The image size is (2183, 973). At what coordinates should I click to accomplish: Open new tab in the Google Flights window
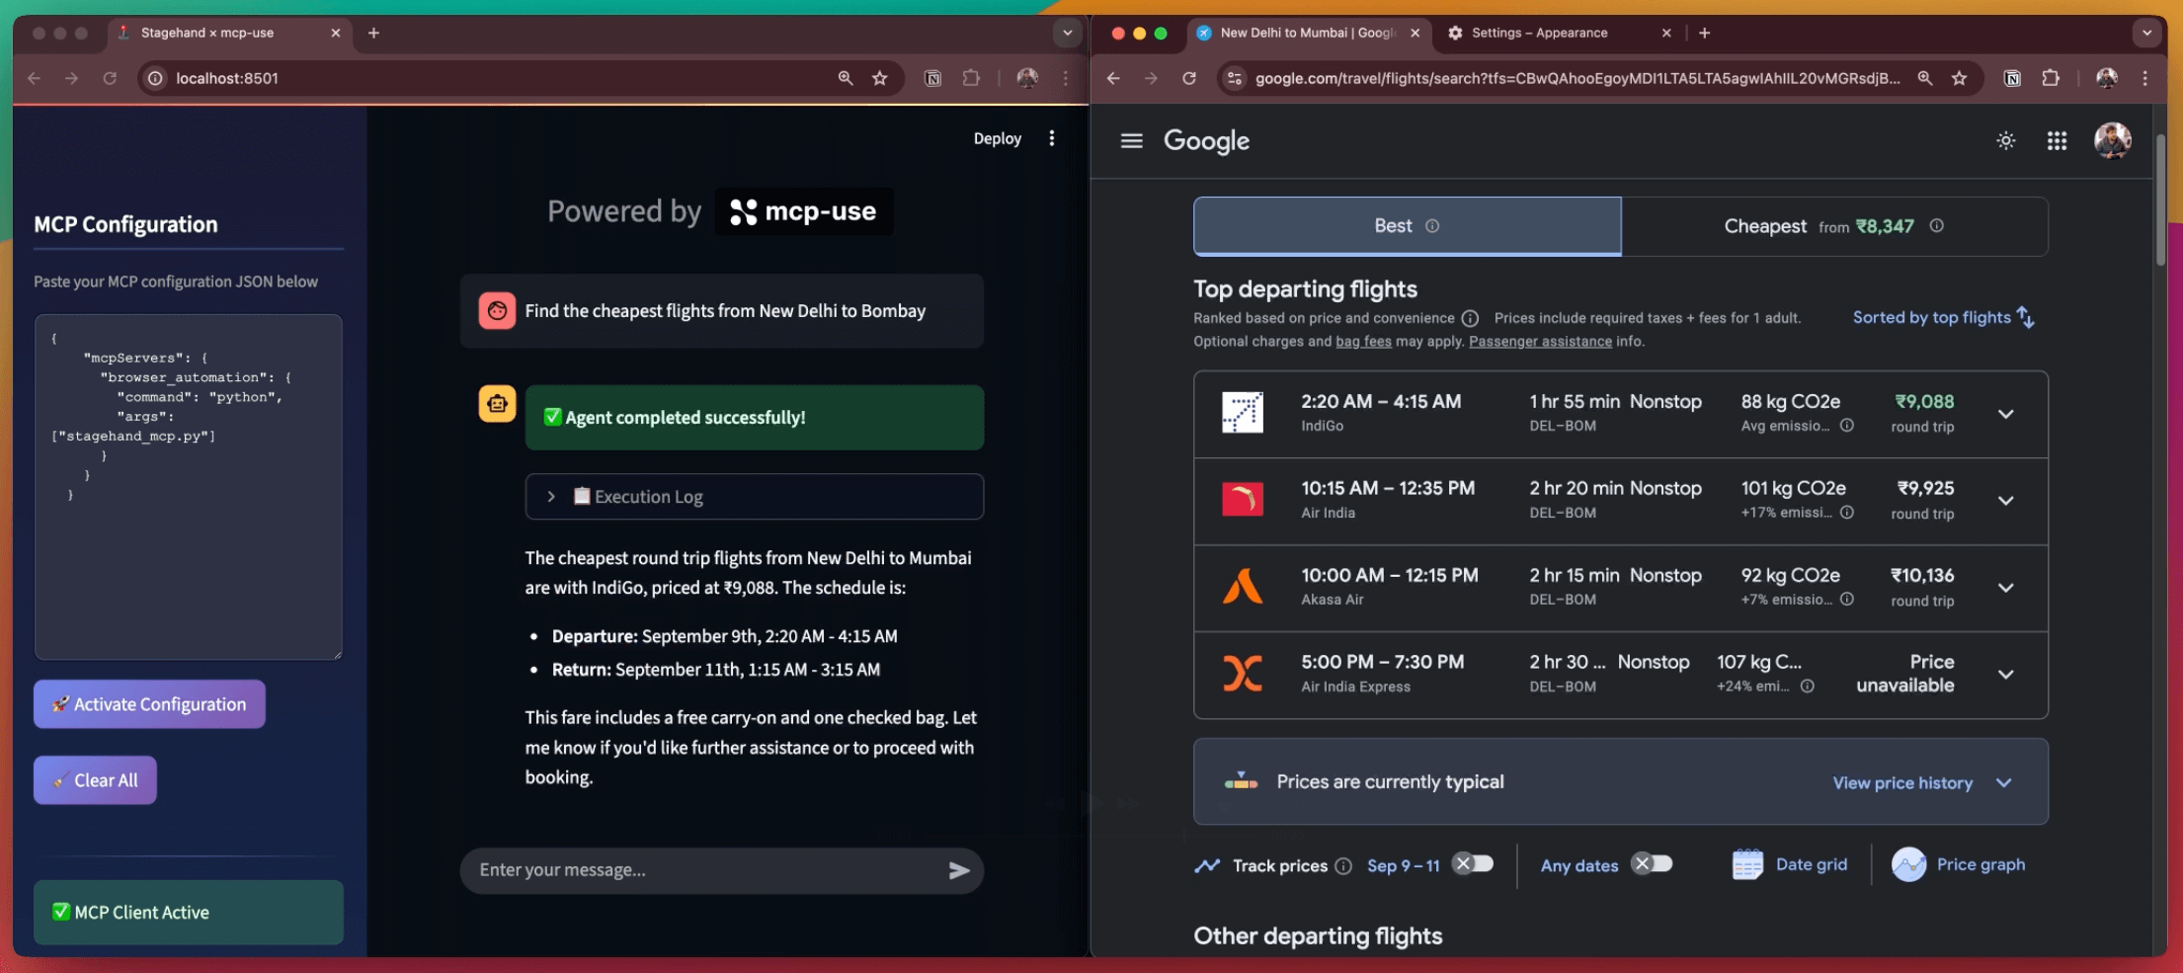click(x=1704, y=33)
